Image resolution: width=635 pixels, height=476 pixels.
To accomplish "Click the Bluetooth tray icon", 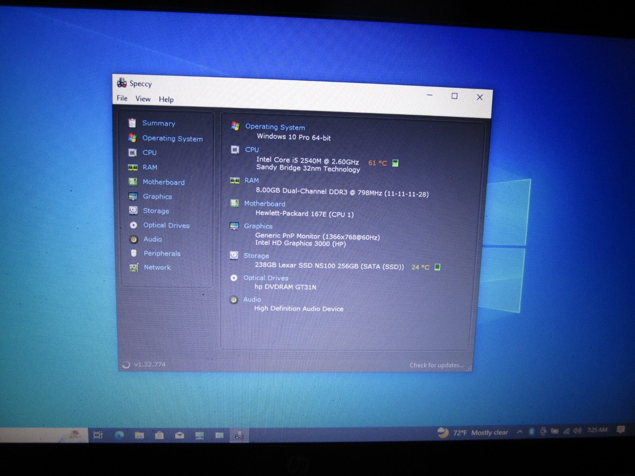I will [531, 432].
